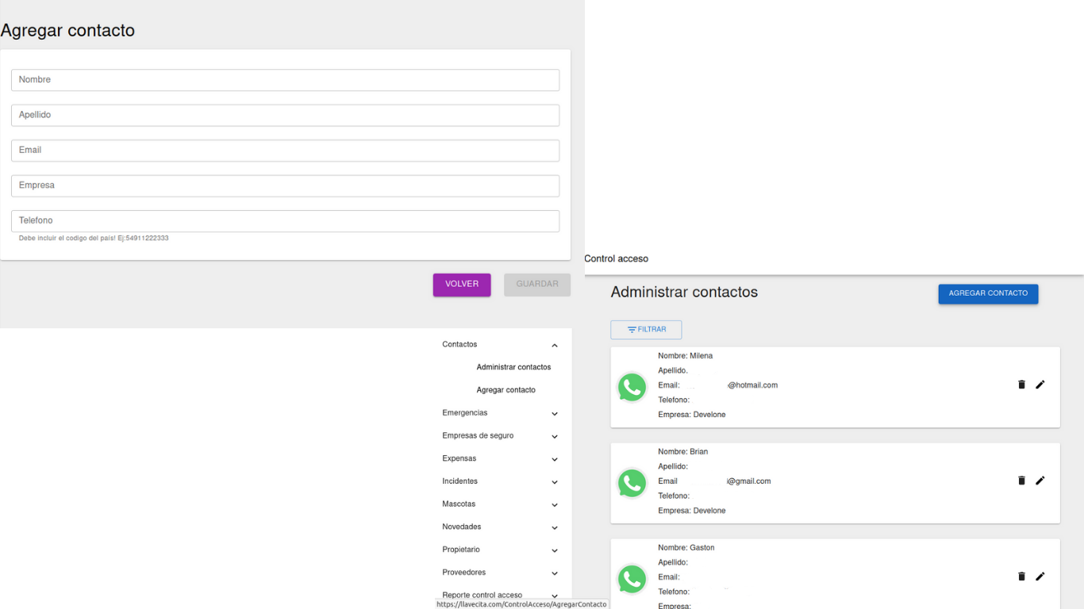Focus the Email input field
The width and height of the screenshot is (1084, 609).
[285, 151]
